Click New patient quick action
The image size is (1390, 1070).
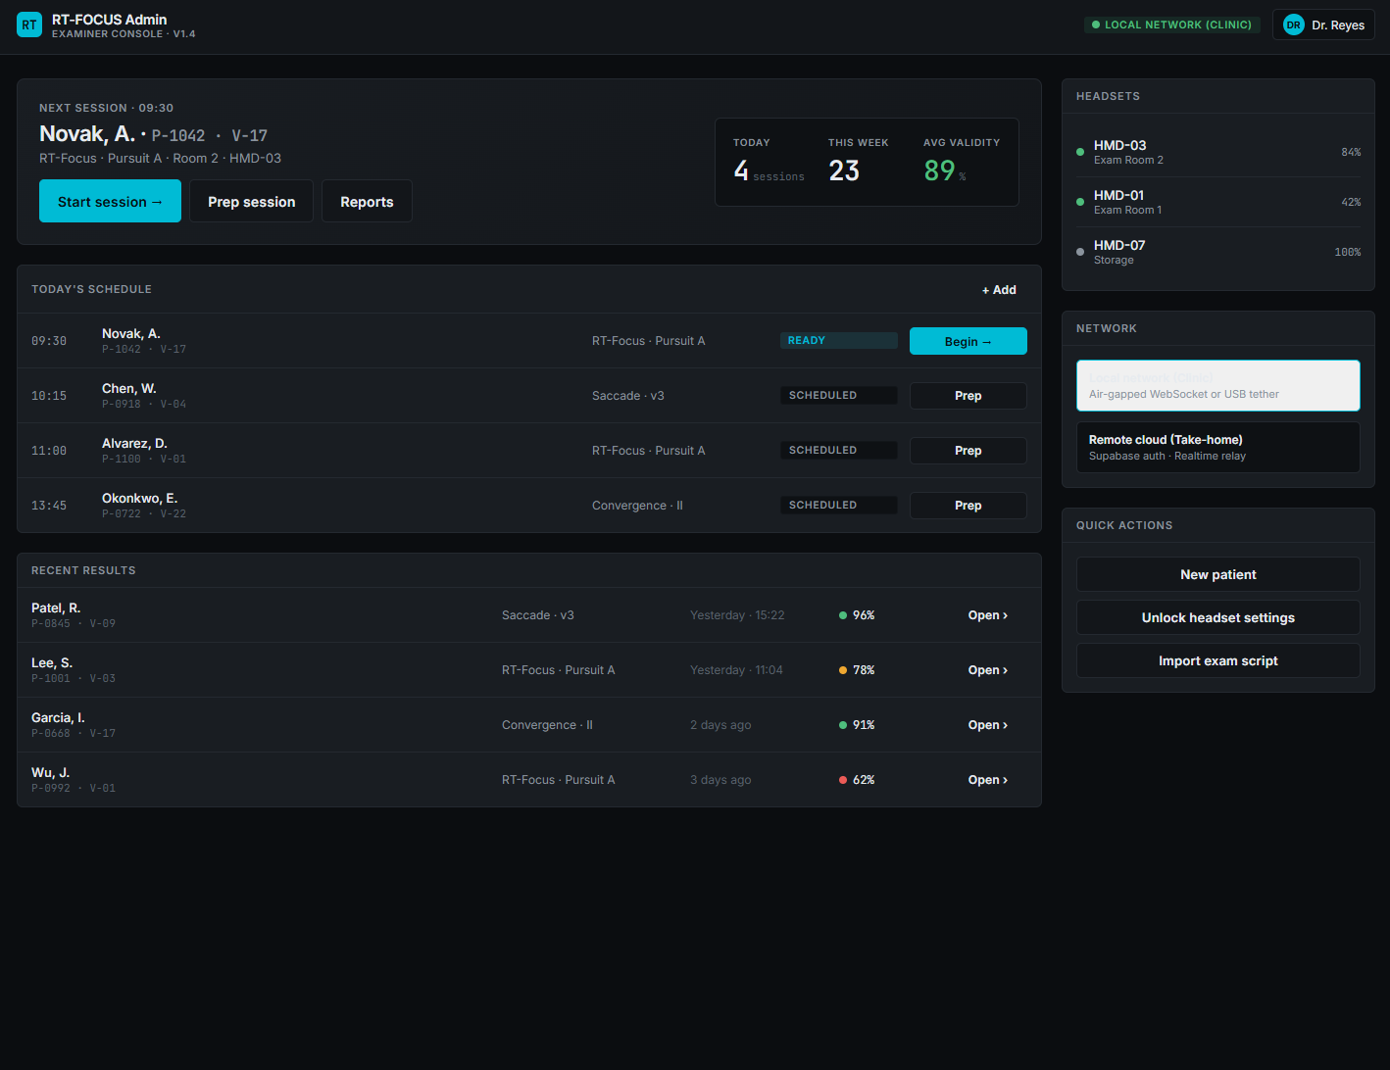(x=1217, y=574)
